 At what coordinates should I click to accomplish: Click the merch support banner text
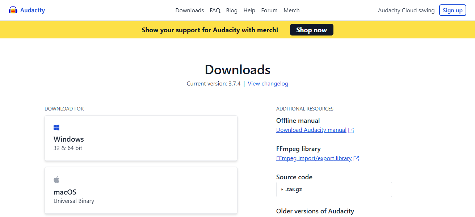pyautogui.click(x=210, y=30)
